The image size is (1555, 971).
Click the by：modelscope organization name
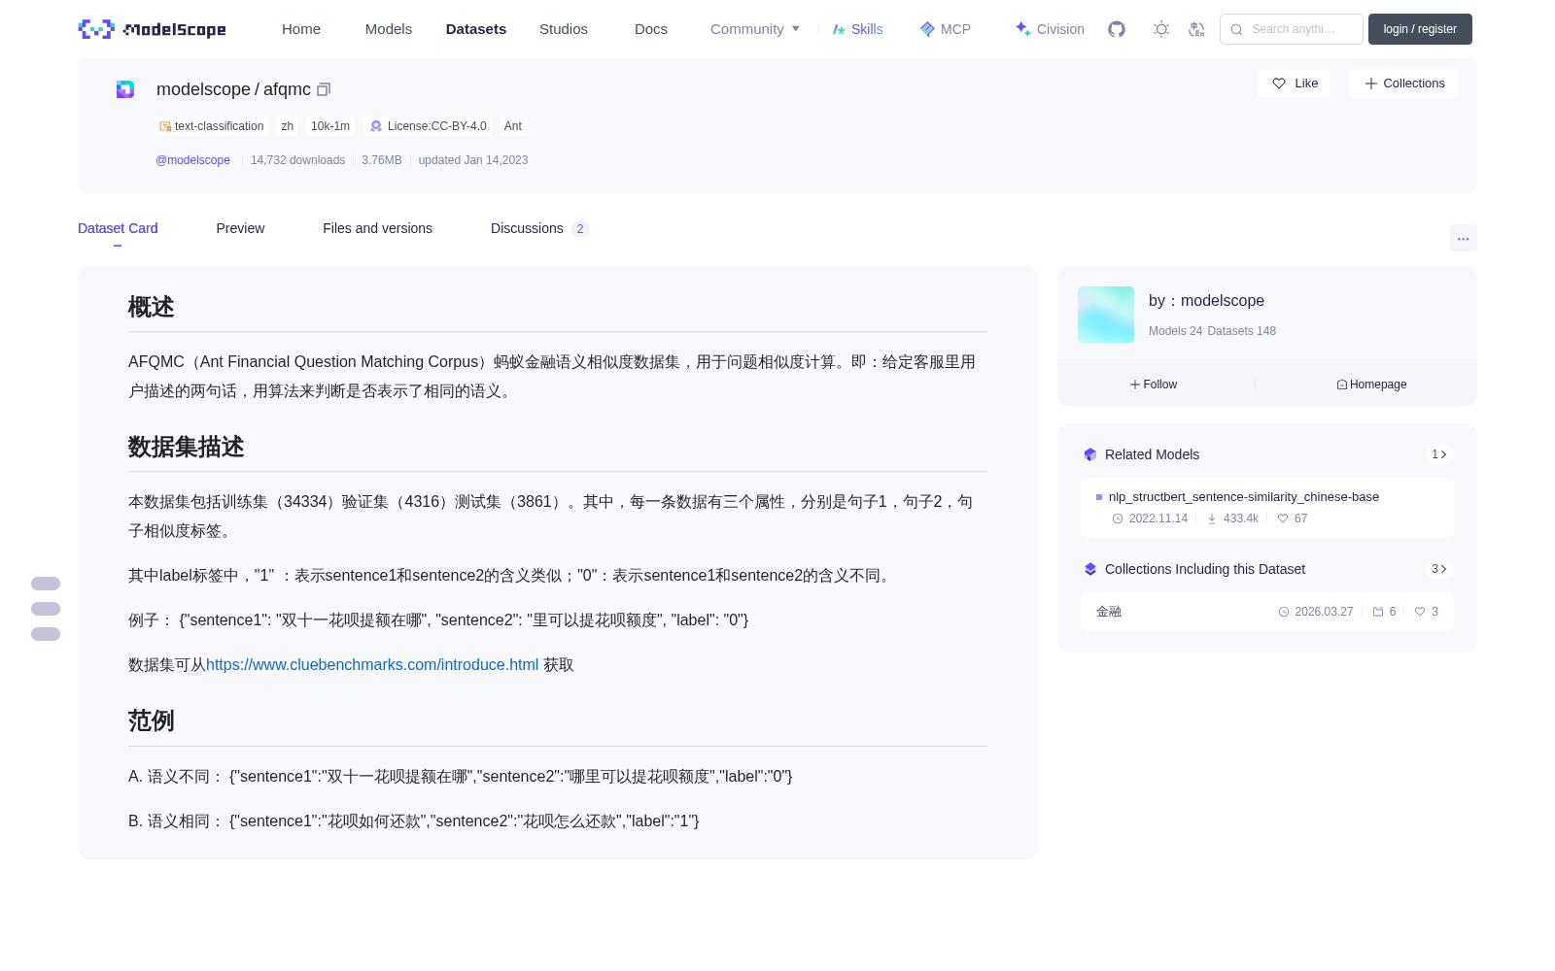pyautogui.click(x=1206, y=301)
